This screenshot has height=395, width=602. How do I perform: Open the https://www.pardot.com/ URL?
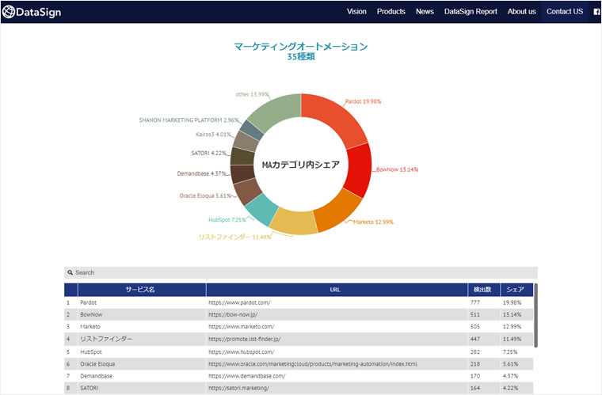239,302
